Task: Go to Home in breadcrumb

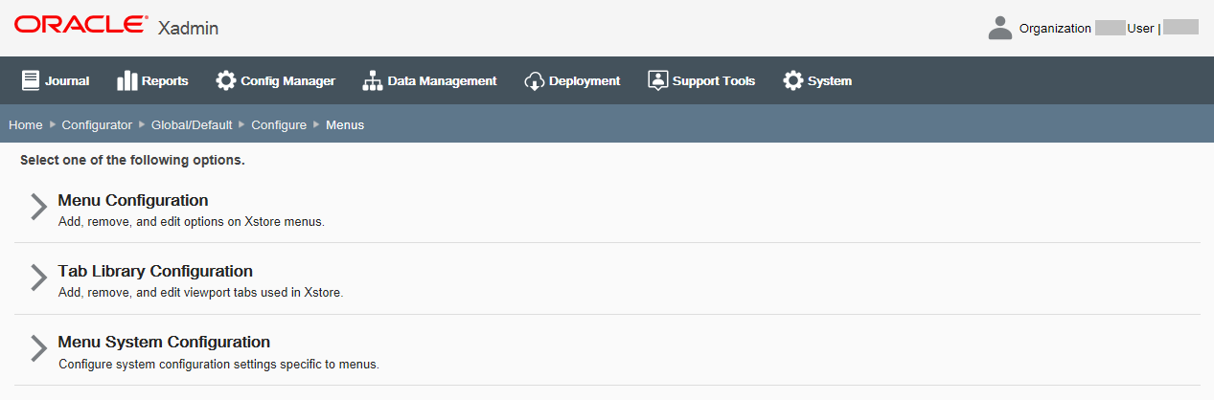Action: 26,125
